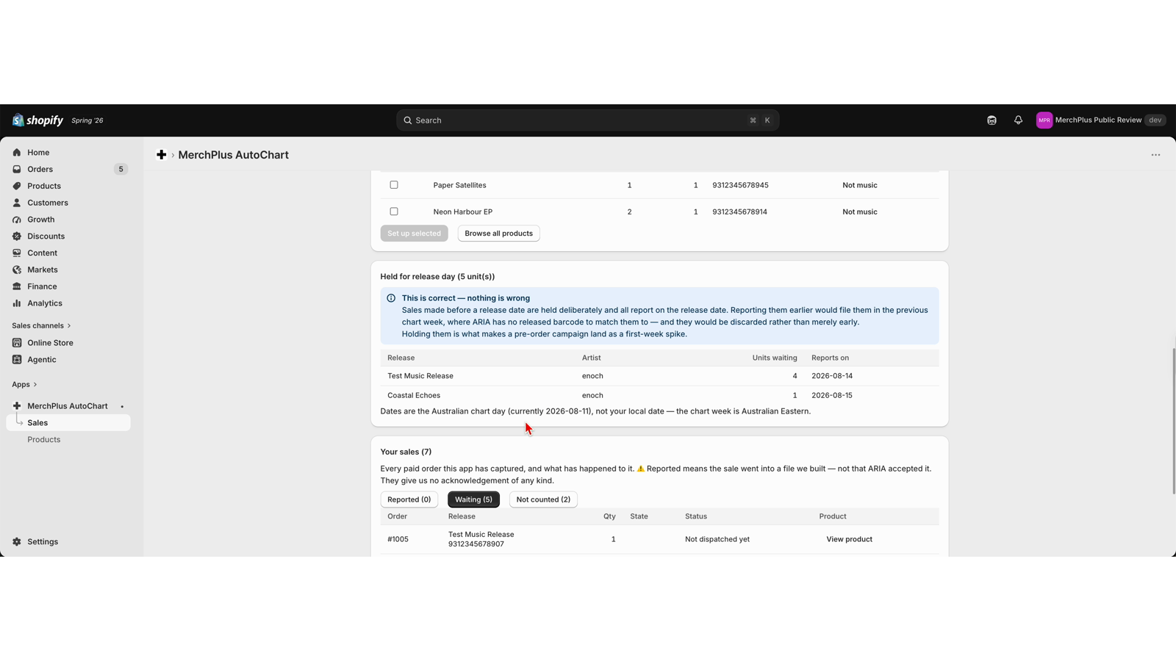The width and height of the screenshot is (1176, 661).
Task: Click the Finance icon
Action: [x=17, y=286]
